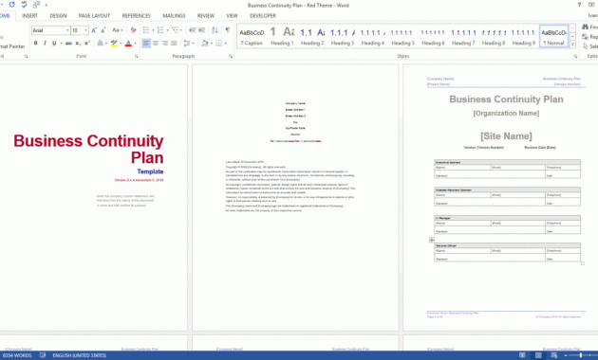Open the Mailings tab
Viewport: 598px width, 360px height.
click(174, 15)
